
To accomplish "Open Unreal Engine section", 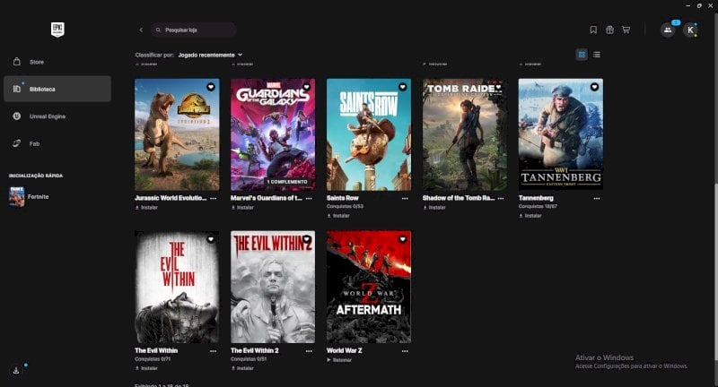I will [57, 116].
